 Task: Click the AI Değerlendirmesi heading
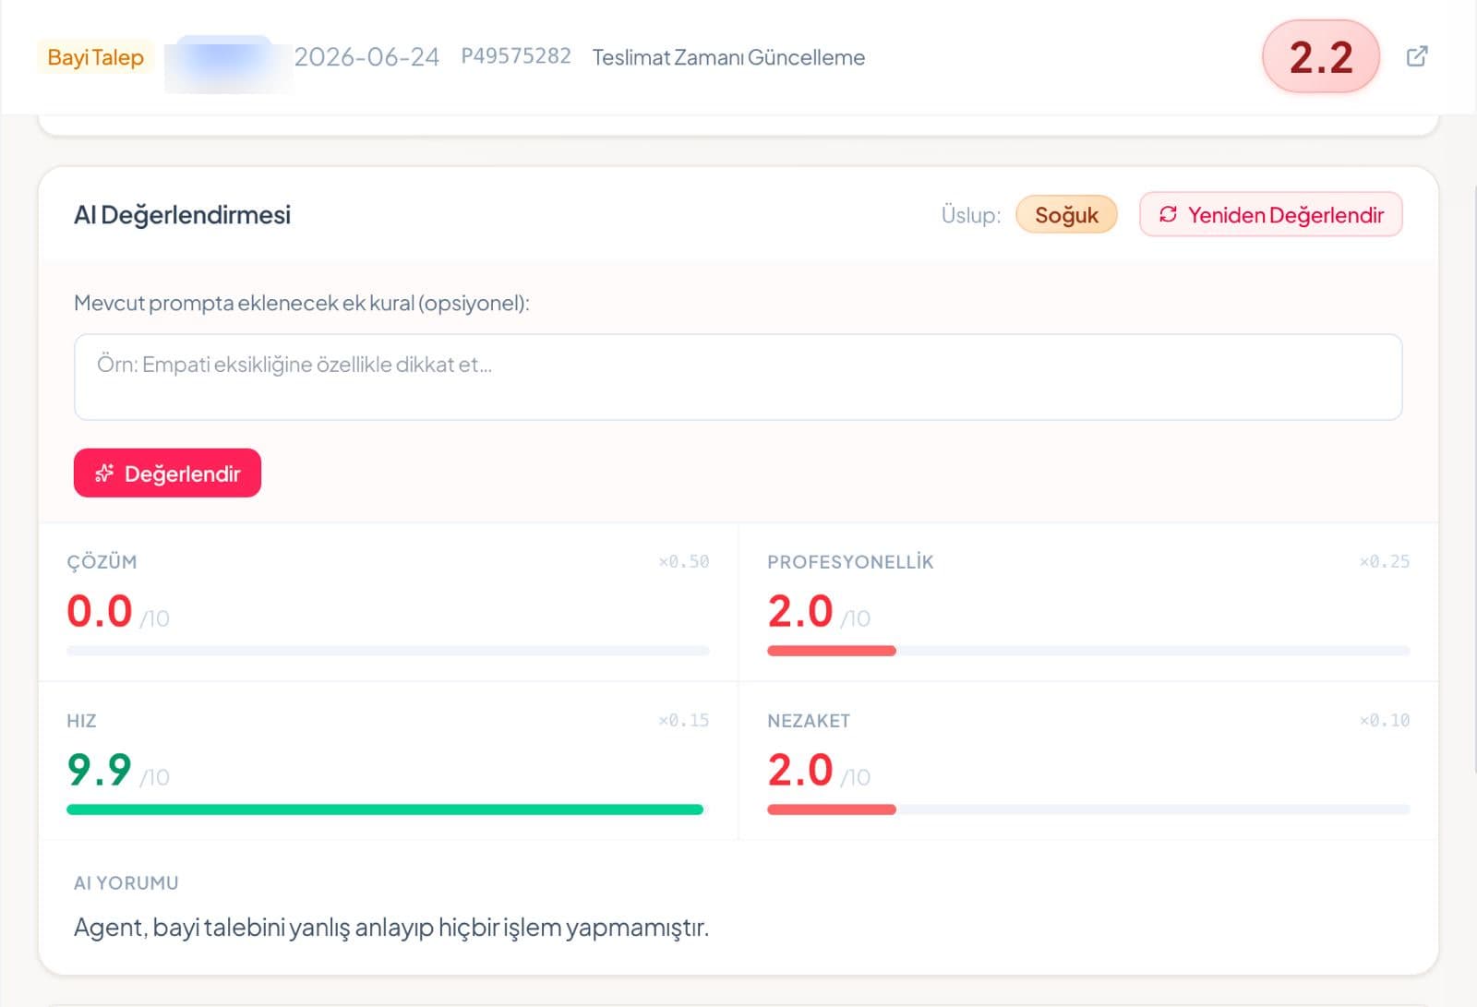point(182,215)
